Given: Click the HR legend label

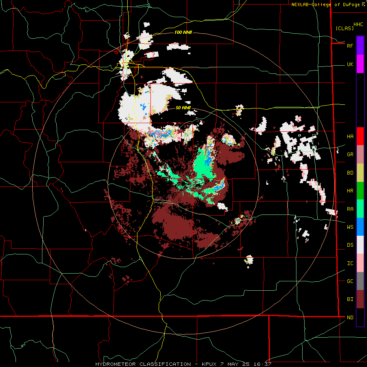Looking at the screenshot, I should [350, 191].
